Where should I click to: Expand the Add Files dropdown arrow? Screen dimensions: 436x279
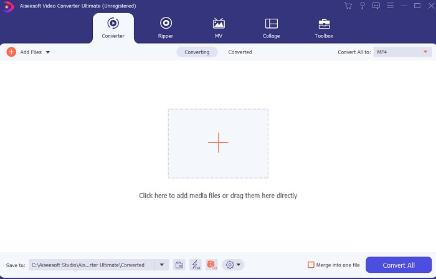click(48, 52)
